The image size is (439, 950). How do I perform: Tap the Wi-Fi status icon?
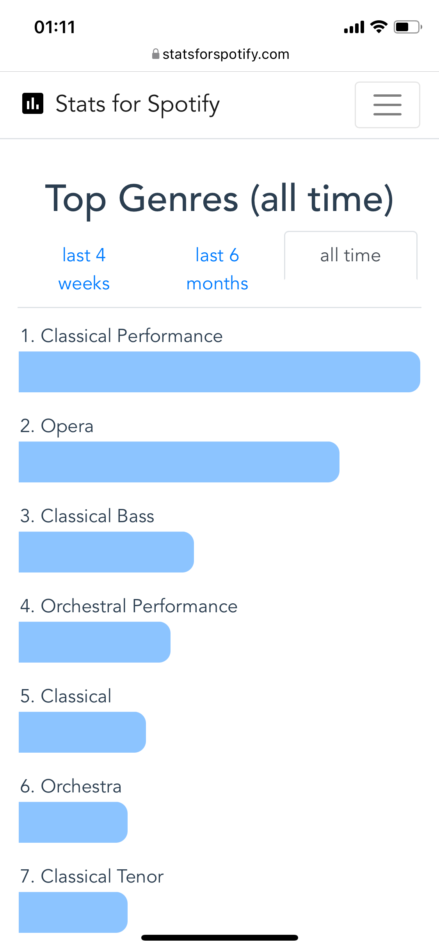[379, 27]
